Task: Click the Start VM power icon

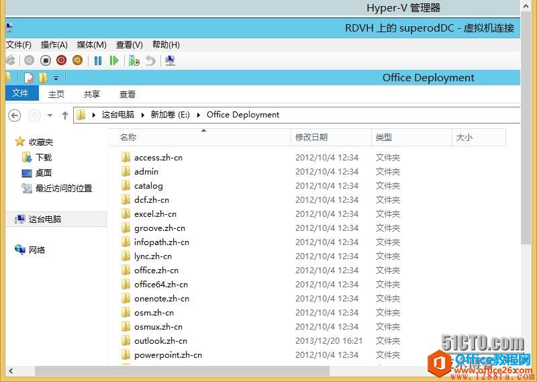Action: coord(30,60)
